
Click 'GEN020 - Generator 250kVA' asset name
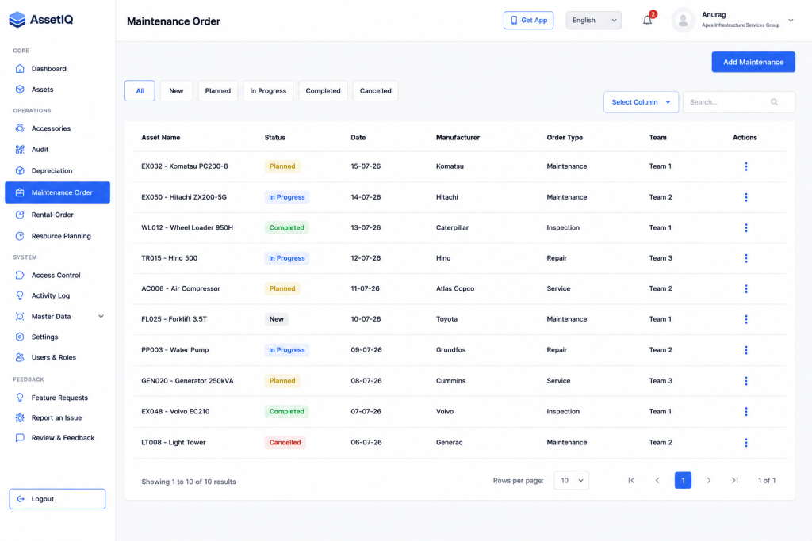click(x=187, y=381)
